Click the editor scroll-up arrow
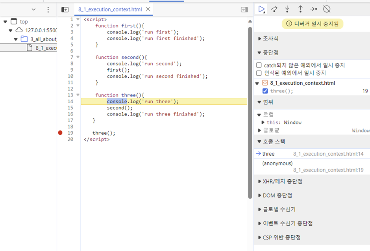This screenshot has height=251, width=370. pyautogui.click(x=250, y=22)
